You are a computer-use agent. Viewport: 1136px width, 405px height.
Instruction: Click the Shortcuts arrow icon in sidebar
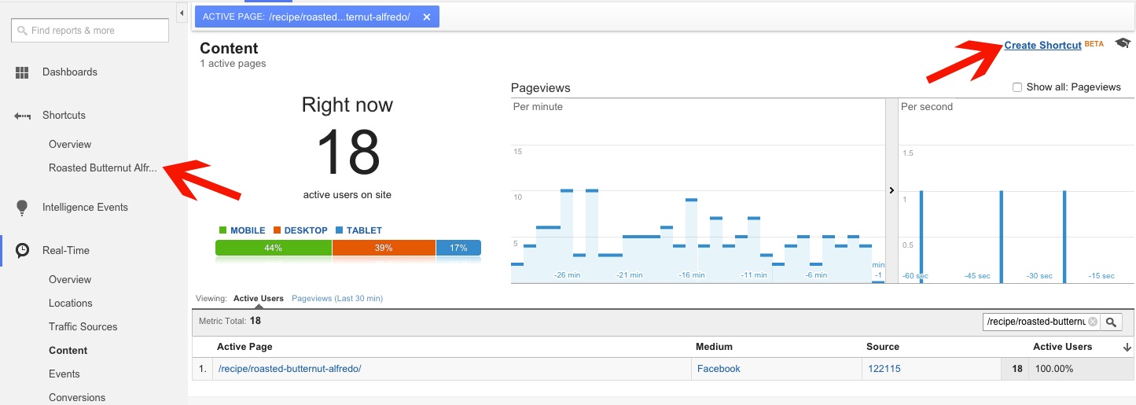click(22, 116)
